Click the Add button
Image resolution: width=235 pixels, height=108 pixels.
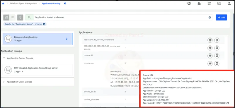pos(221,17)
